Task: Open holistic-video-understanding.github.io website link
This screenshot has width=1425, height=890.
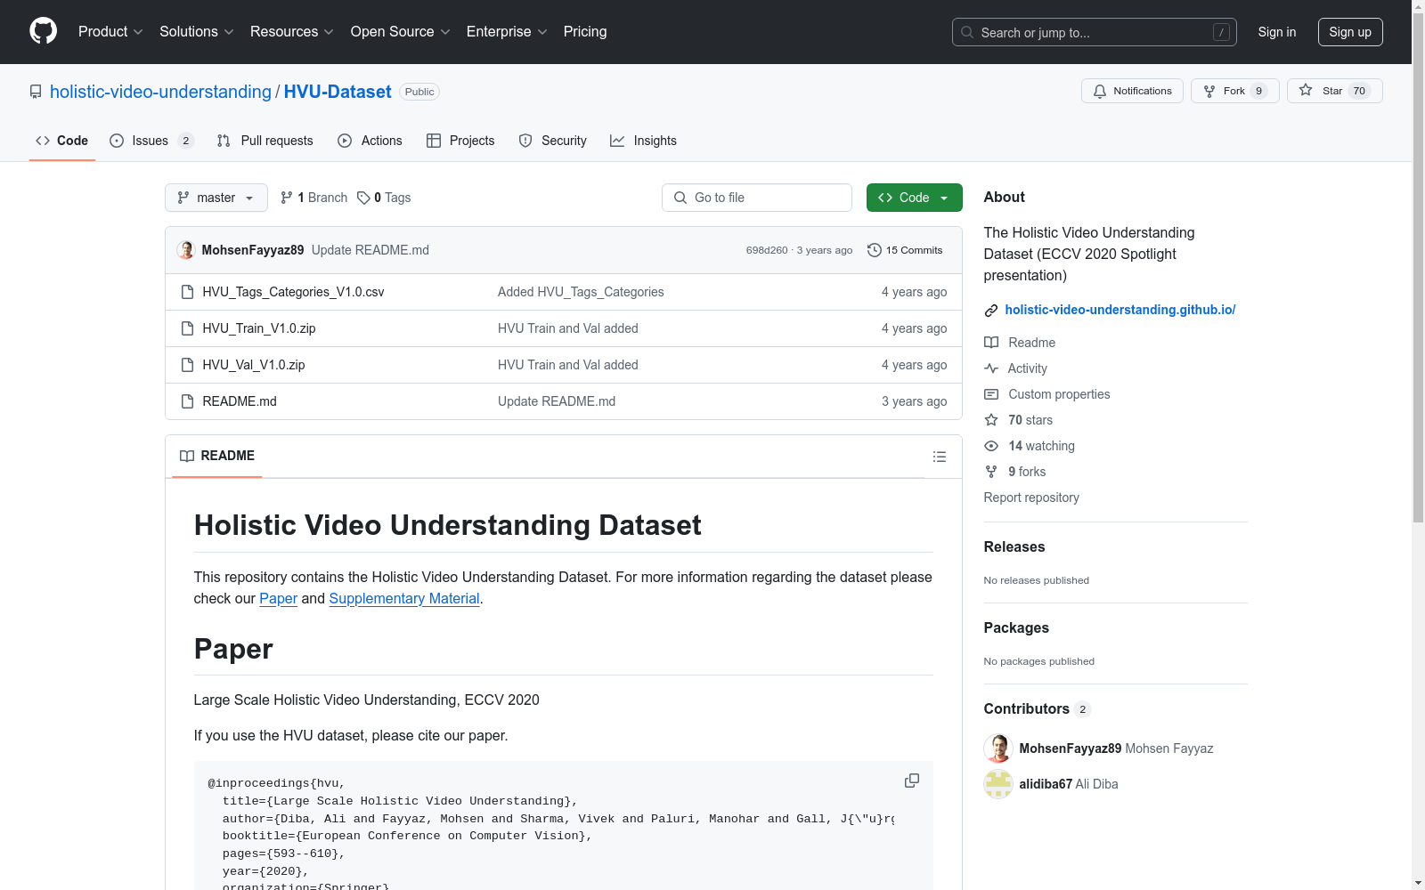Action: (1120, 310)
